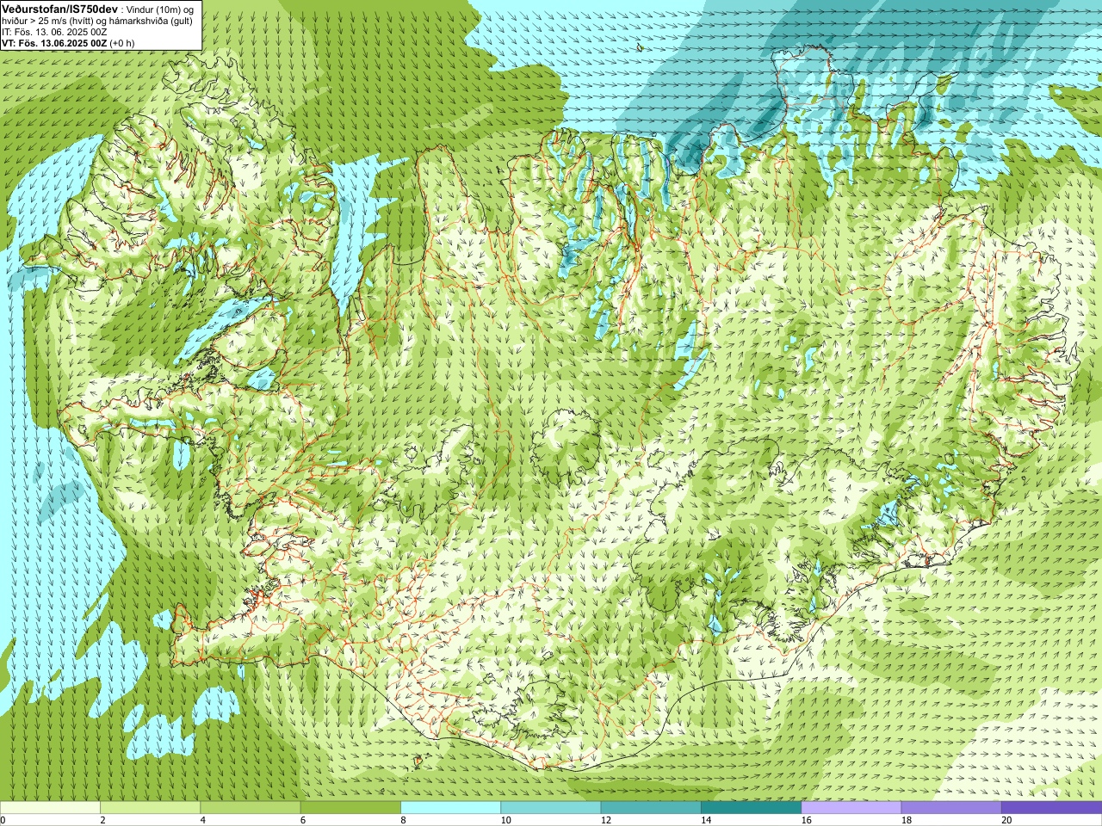Click the legend scale label '14'
The width and height of the screenshot is (1102, 826).
[707, 820]
